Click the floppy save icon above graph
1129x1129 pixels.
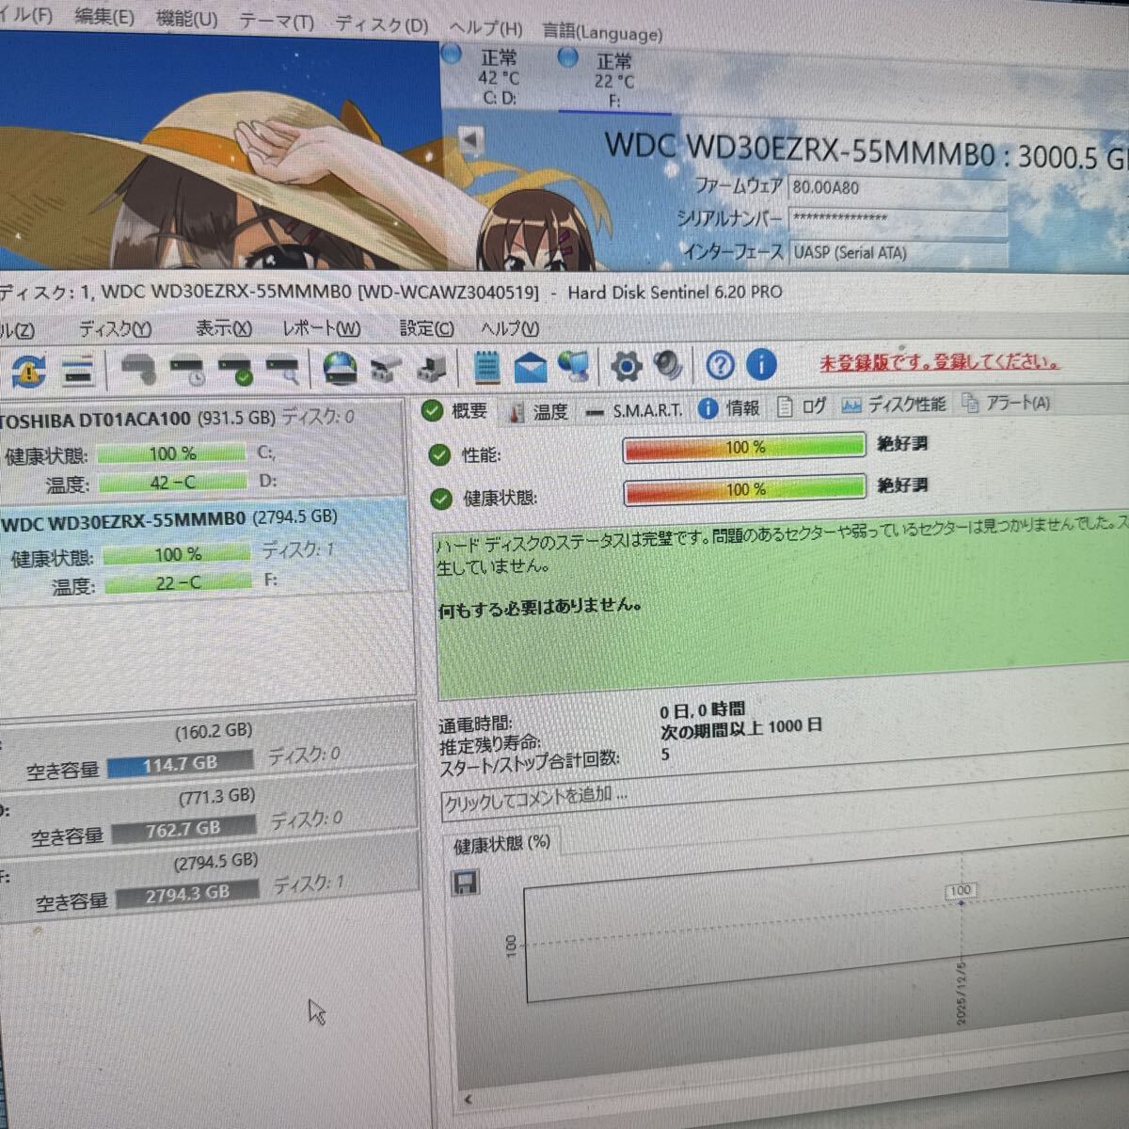click(466, 882)
